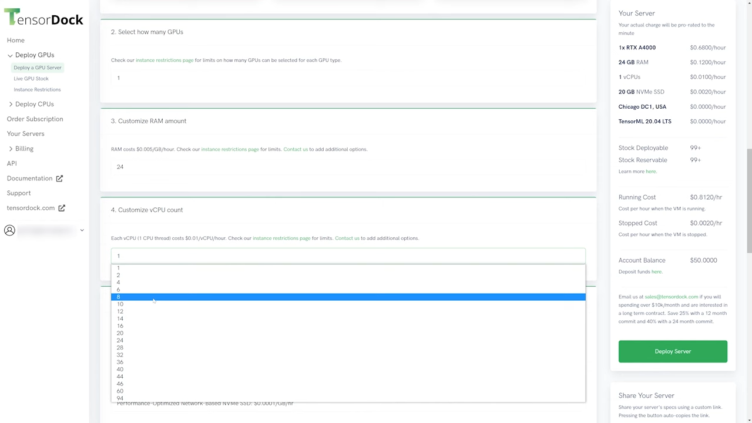The height and width of the screenshot is (423, 752).
Task: Select 44 vCPUs from the open list
Action: pos(348,377)
